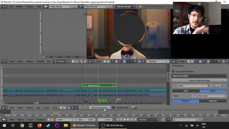Open the Render menu
Image resolution: width=229 pixels, height=129 pixels.
19,6
